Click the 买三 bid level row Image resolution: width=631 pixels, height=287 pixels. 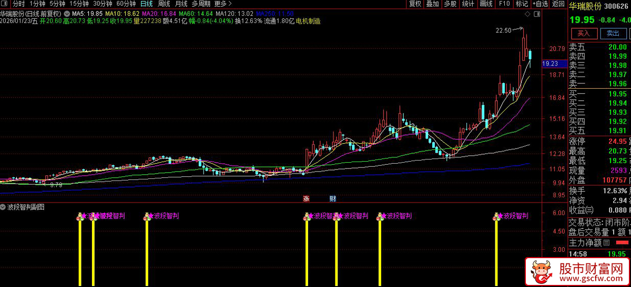coord(599,112)
